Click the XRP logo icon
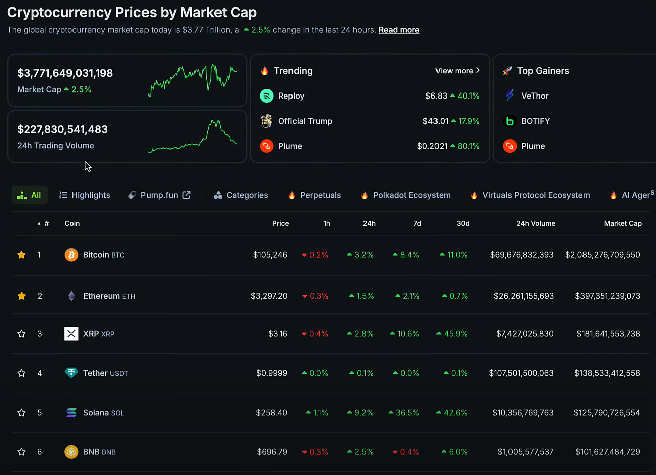This screenshot has height=475, width=656. point(71,334)
